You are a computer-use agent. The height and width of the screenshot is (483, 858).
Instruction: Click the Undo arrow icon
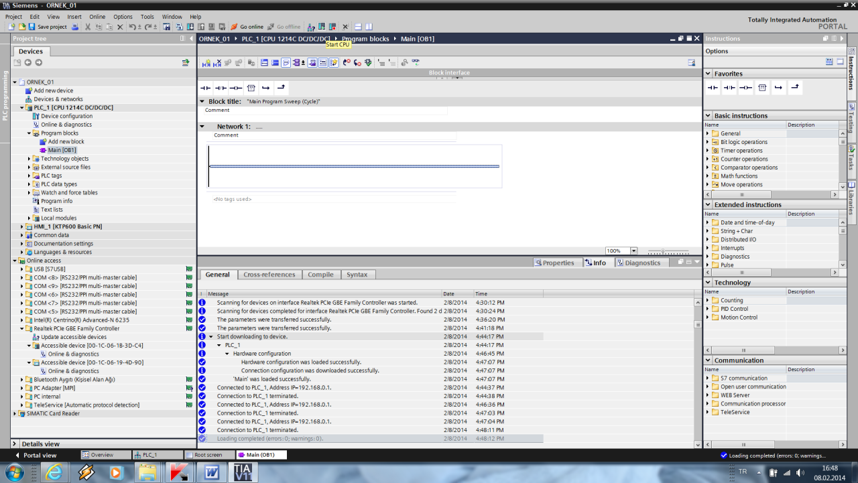point(133,27)
